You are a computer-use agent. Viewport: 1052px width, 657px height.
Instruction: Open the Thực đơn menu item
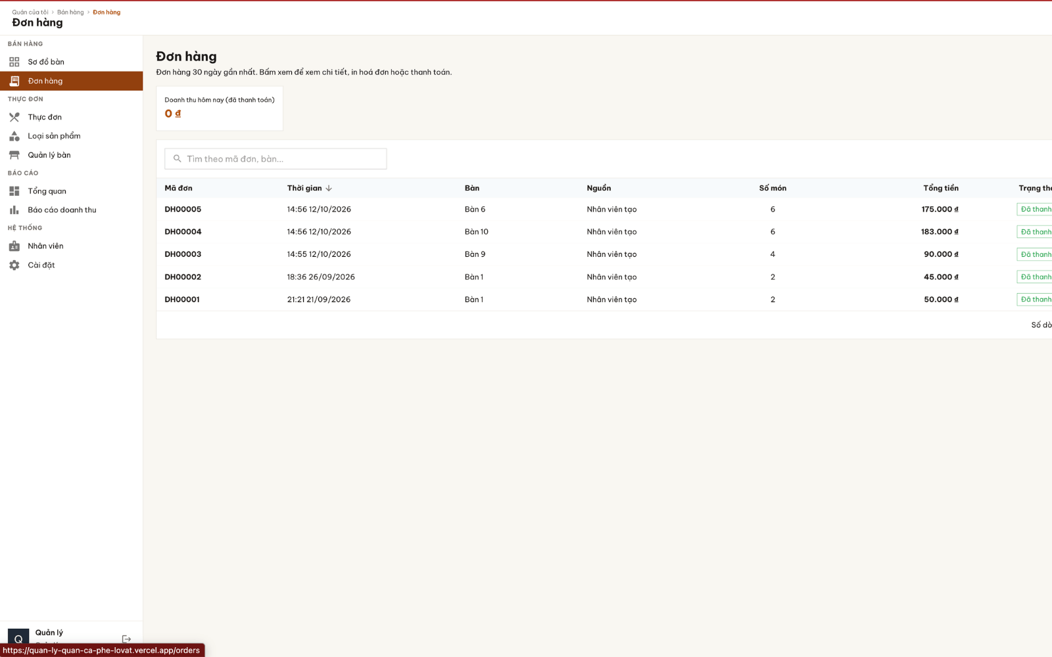click(71, 117)
